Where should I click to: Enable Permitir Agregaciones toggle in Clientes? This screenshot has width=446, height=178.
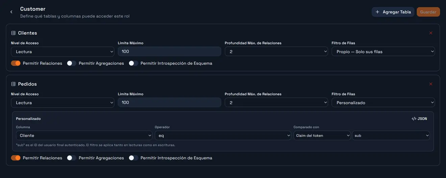tap(72, 63)
